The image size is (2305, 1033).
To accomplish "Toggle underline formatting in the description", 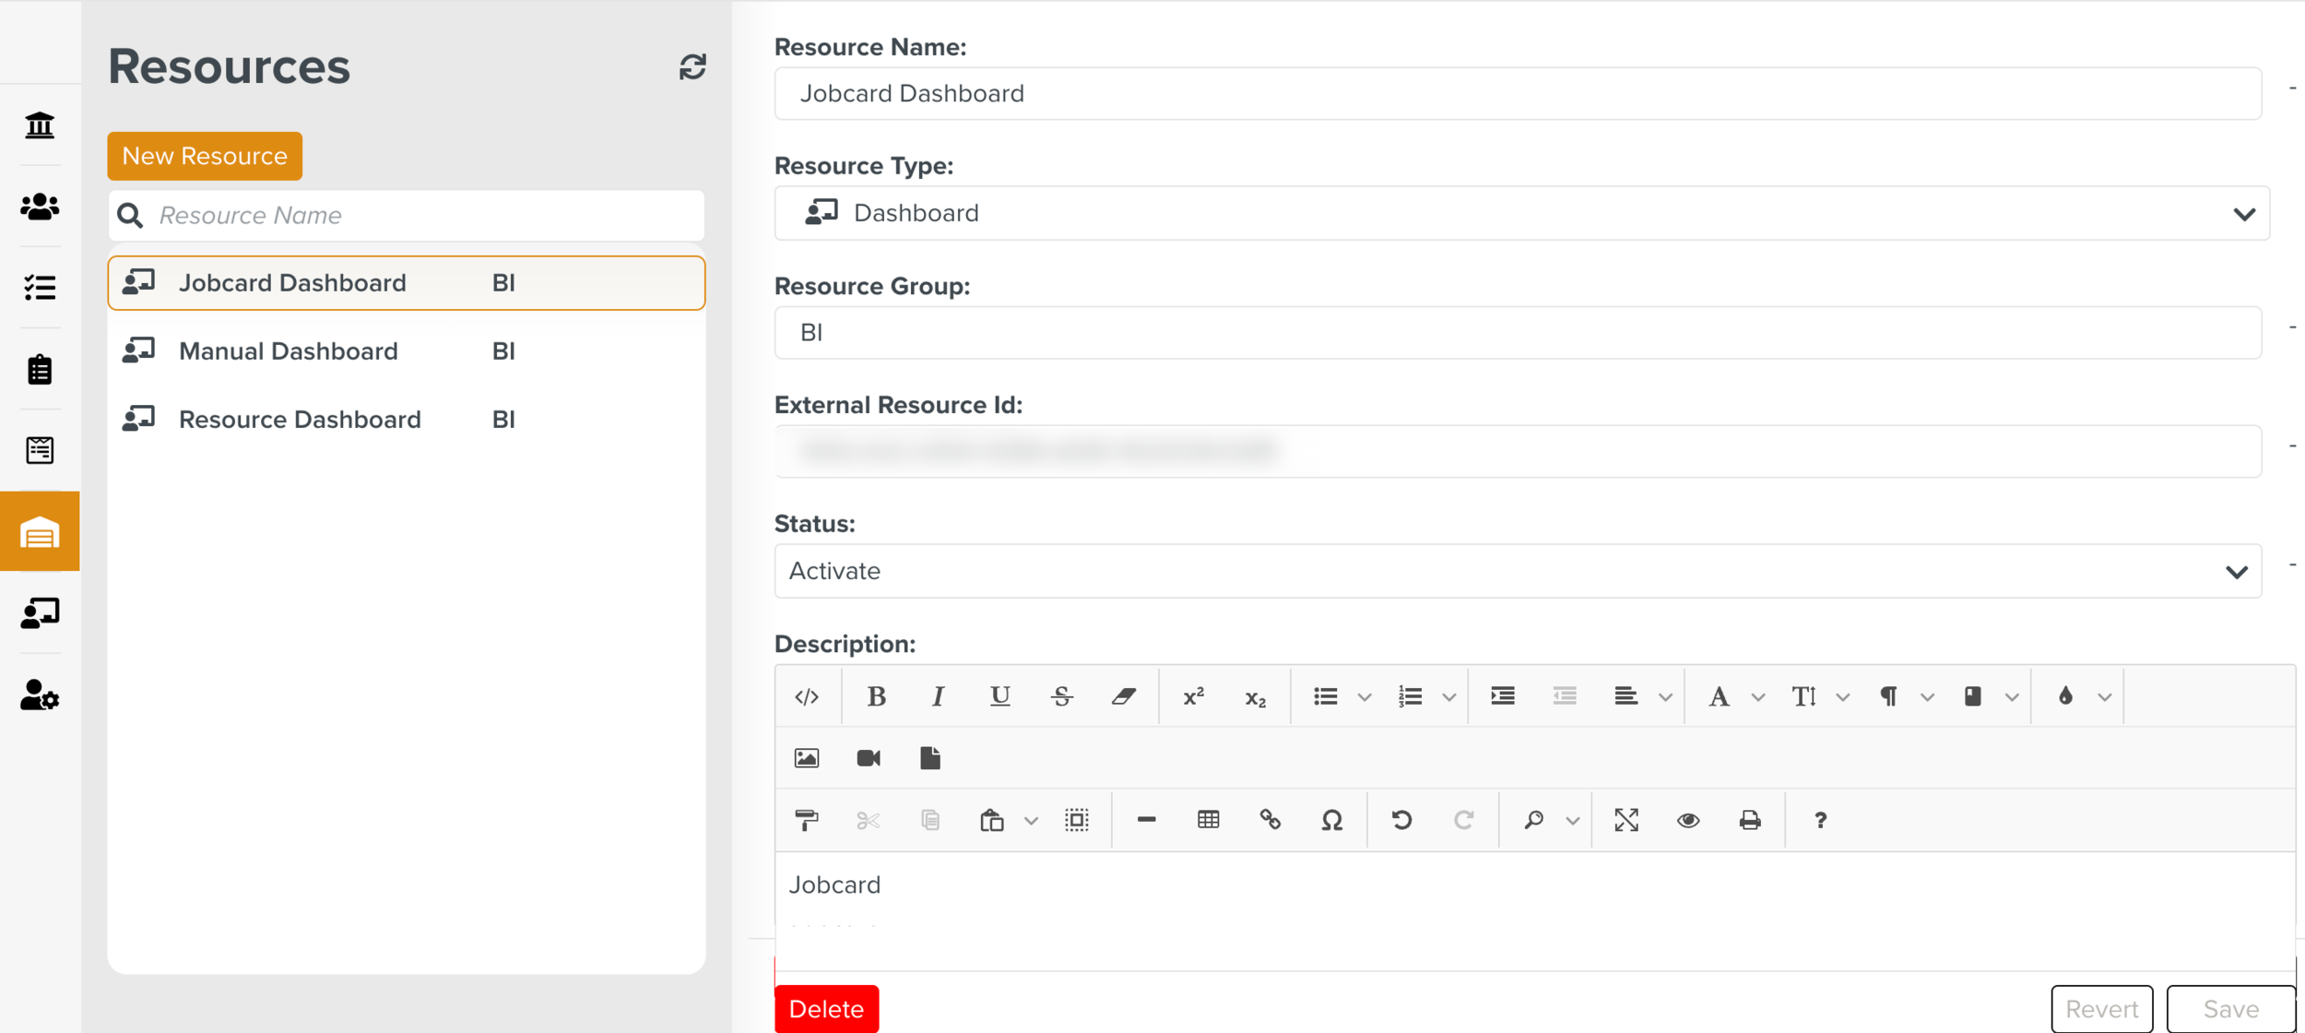I will click(999, 696).
